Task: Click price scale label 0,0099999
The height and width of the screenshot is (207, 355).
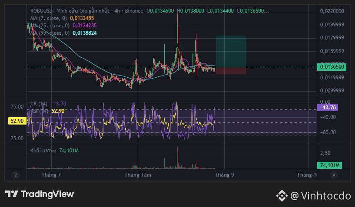Action: tap(332, 91)
